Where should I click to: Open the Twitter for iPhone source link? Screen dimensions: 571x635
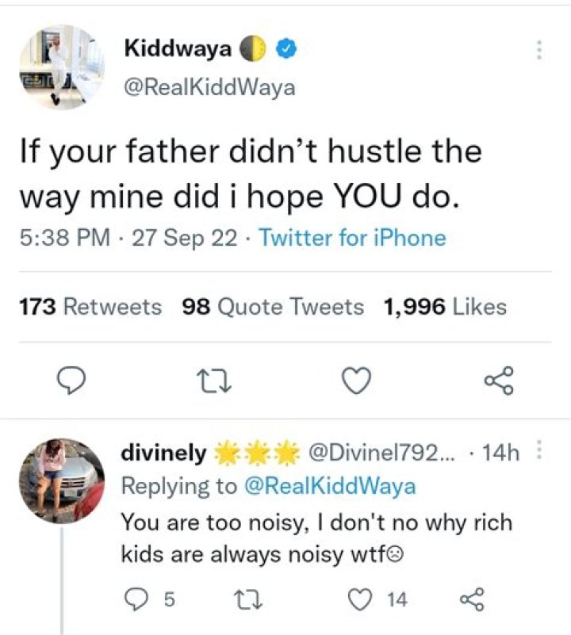point(356,238)
